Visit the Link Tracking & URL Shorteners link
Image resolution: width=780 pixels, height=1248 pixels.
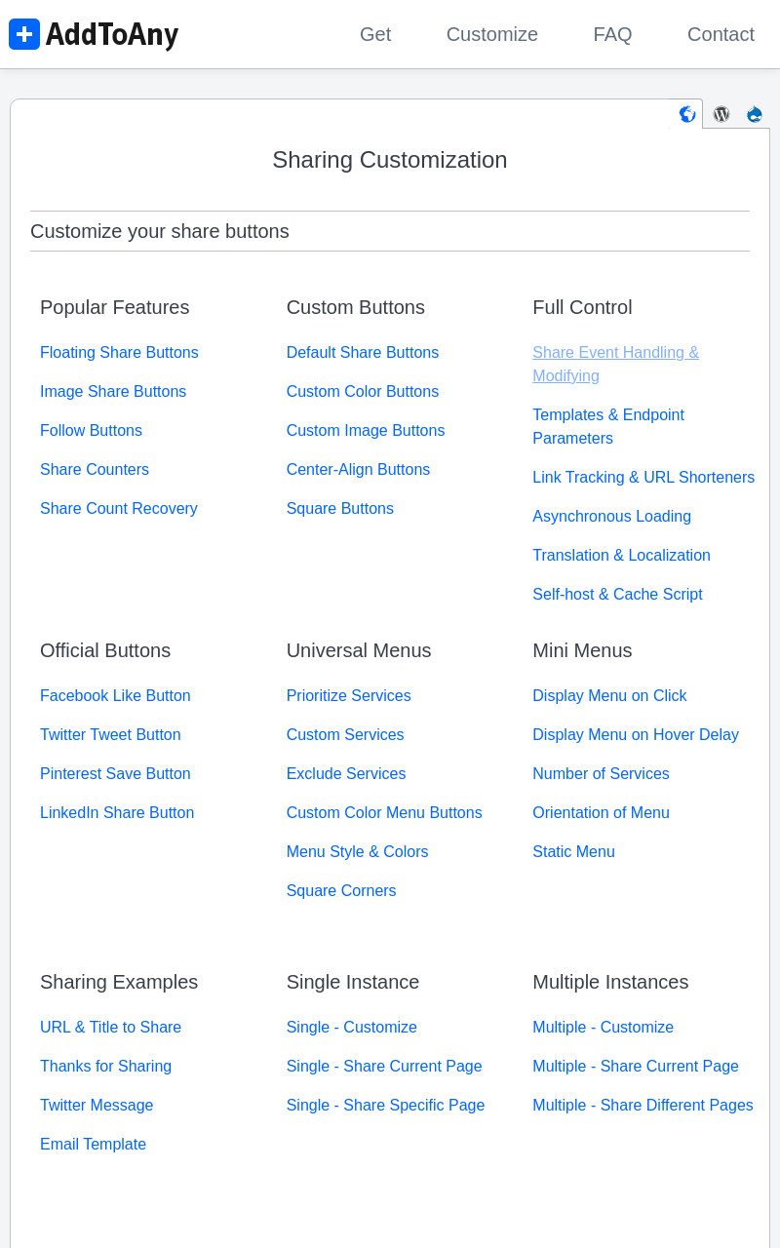643,477
